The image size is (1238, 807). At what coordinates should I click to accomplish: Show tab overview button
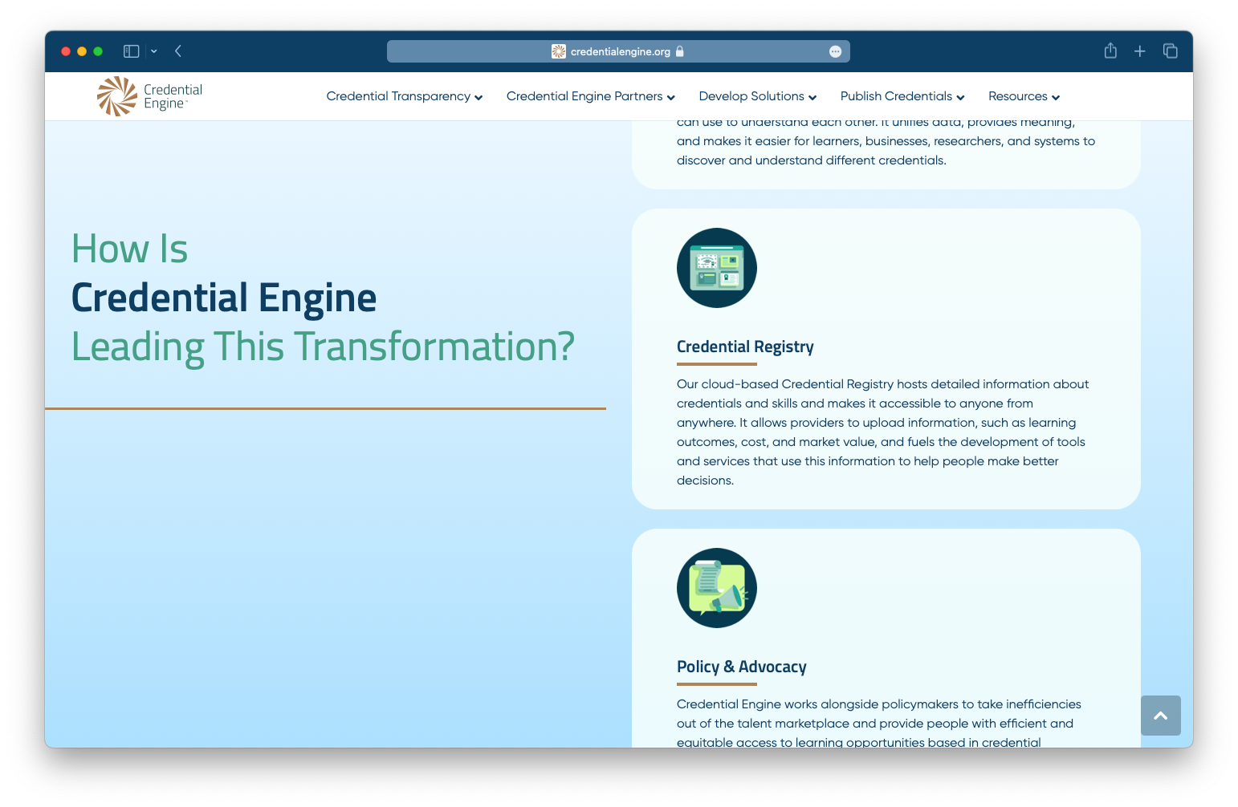point(1170,51)
